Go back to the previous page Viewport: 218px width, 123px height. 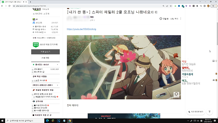[2, 6]
